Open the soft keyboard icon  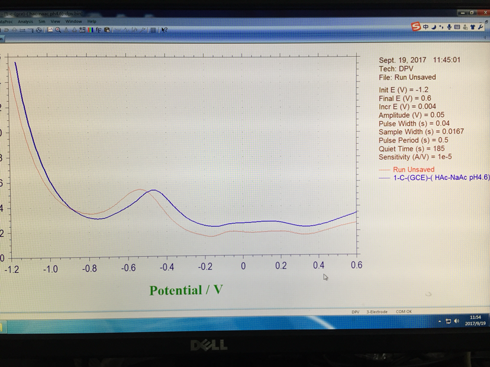pos(457,27)
